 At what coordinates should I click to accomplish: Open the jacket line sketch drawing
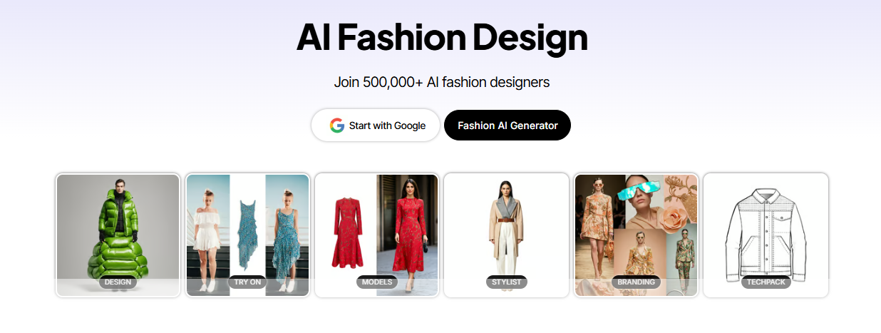[766, 230]
